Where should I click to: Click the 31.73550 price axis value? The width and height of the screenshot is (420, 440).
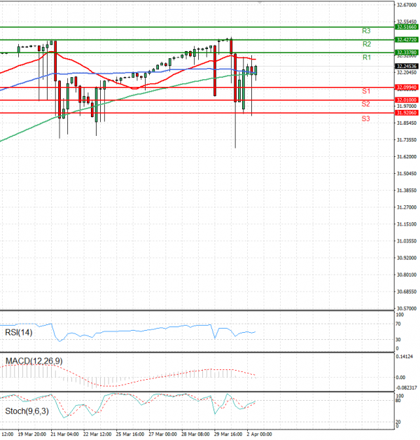pos(407,139)
